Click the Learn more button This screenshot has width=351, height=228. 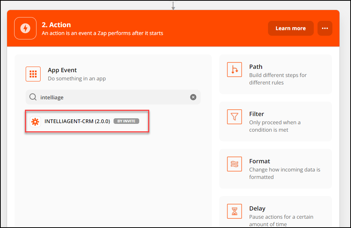(291, 28)
